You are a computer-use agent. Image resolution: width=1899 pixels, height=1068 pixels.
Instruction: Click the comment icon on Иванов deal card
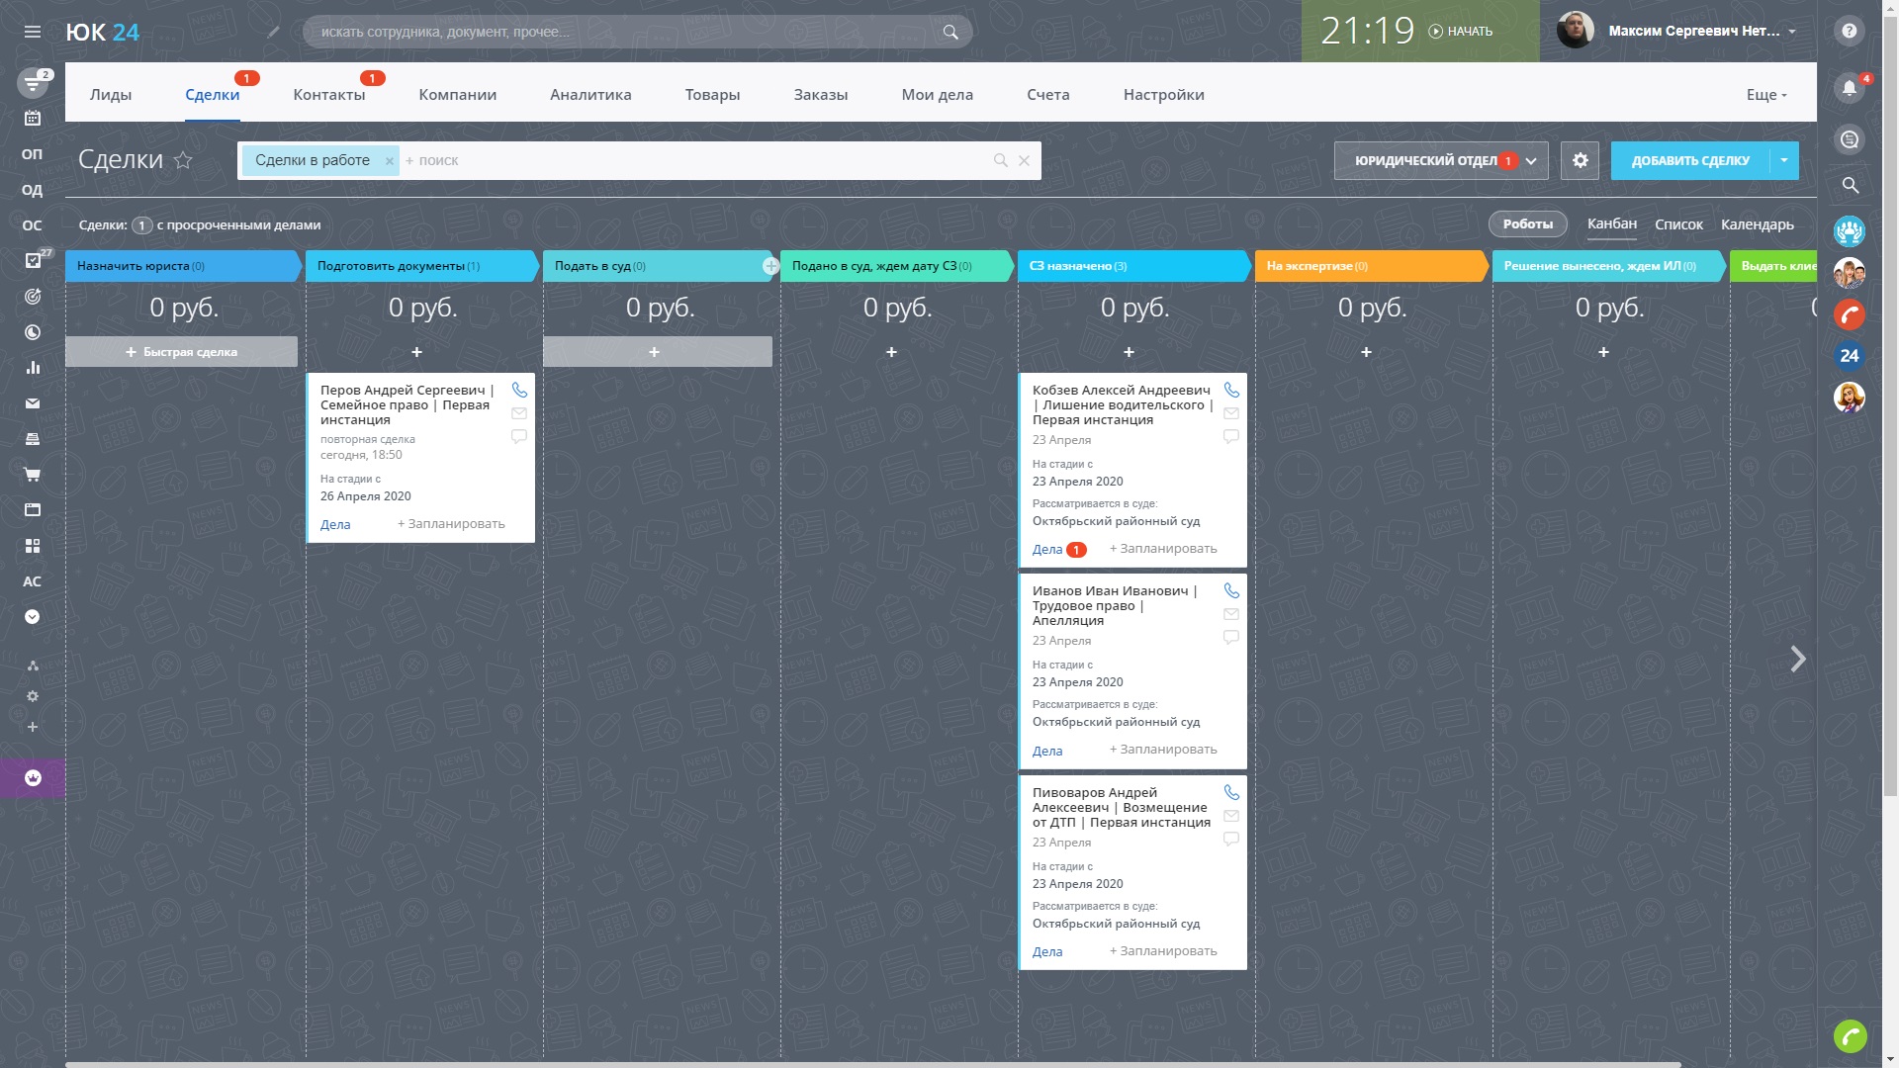[x=1231, y=638]
